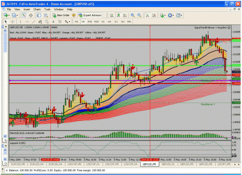
Task: Close the upper left Market Watch panel
Action: (6, 27)
